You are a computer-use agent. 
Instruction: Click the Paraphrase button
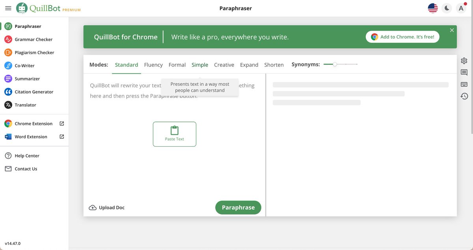coord(238,208)
